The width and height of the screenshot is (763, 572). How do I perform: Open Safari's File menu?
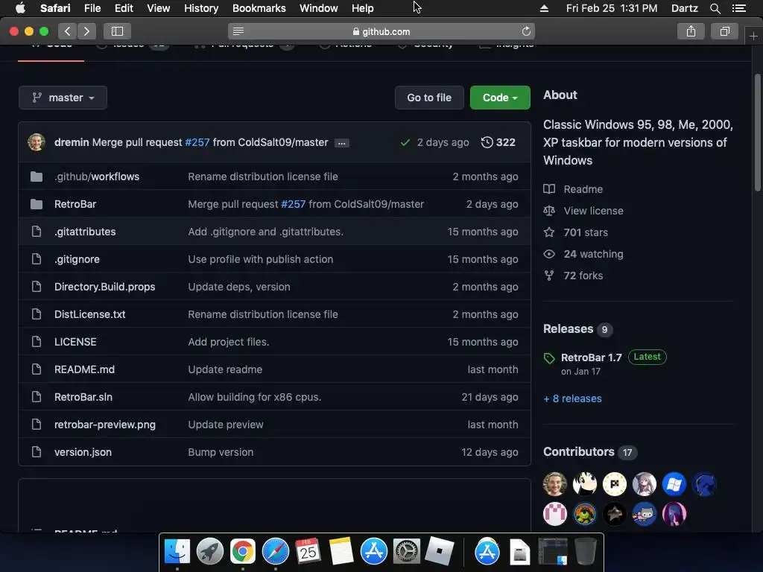pyautogui.click(x=92, y=8)
